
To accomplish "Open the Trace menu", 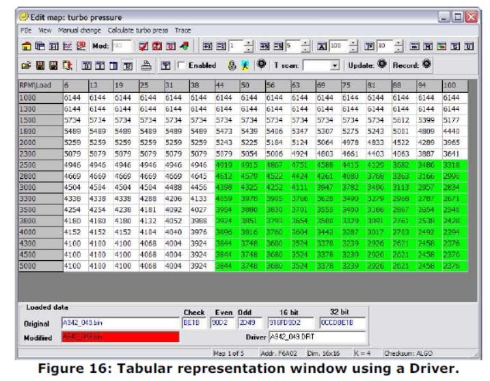I will pos(182,31).
